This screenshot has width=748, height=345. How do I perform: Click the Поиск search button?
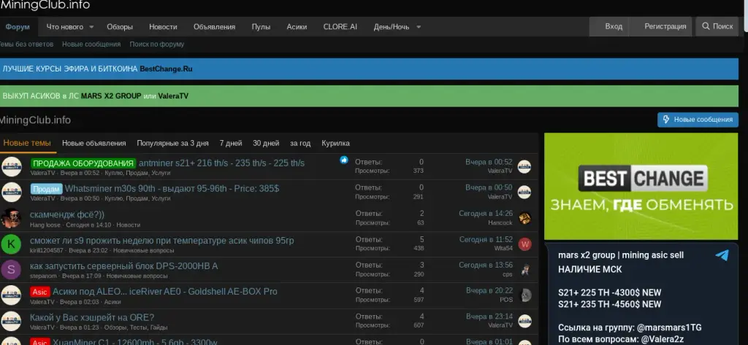tap(717, 27)
